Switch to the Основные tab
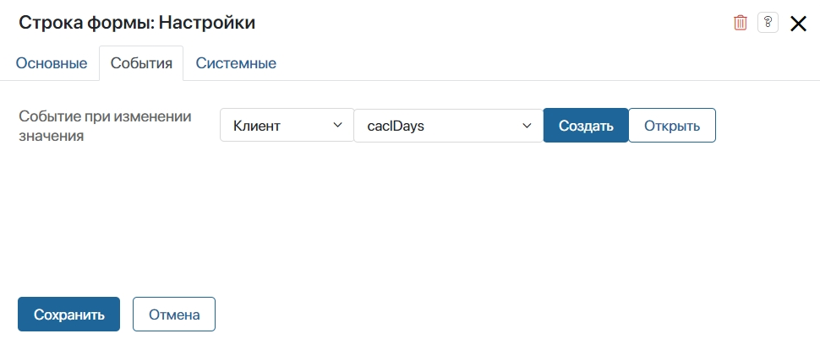Viewport: 820px width, 339px height. (x=52, y=63)
